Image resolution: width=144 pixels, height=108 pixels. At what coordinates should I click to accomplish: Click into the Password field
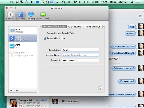(x=80, y=60)
